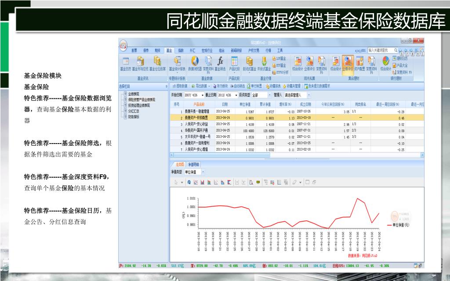This screenshot has width=450, height=281.
Task: Open 基金仓位估算 in the ribbon
Action: (157, 64)
